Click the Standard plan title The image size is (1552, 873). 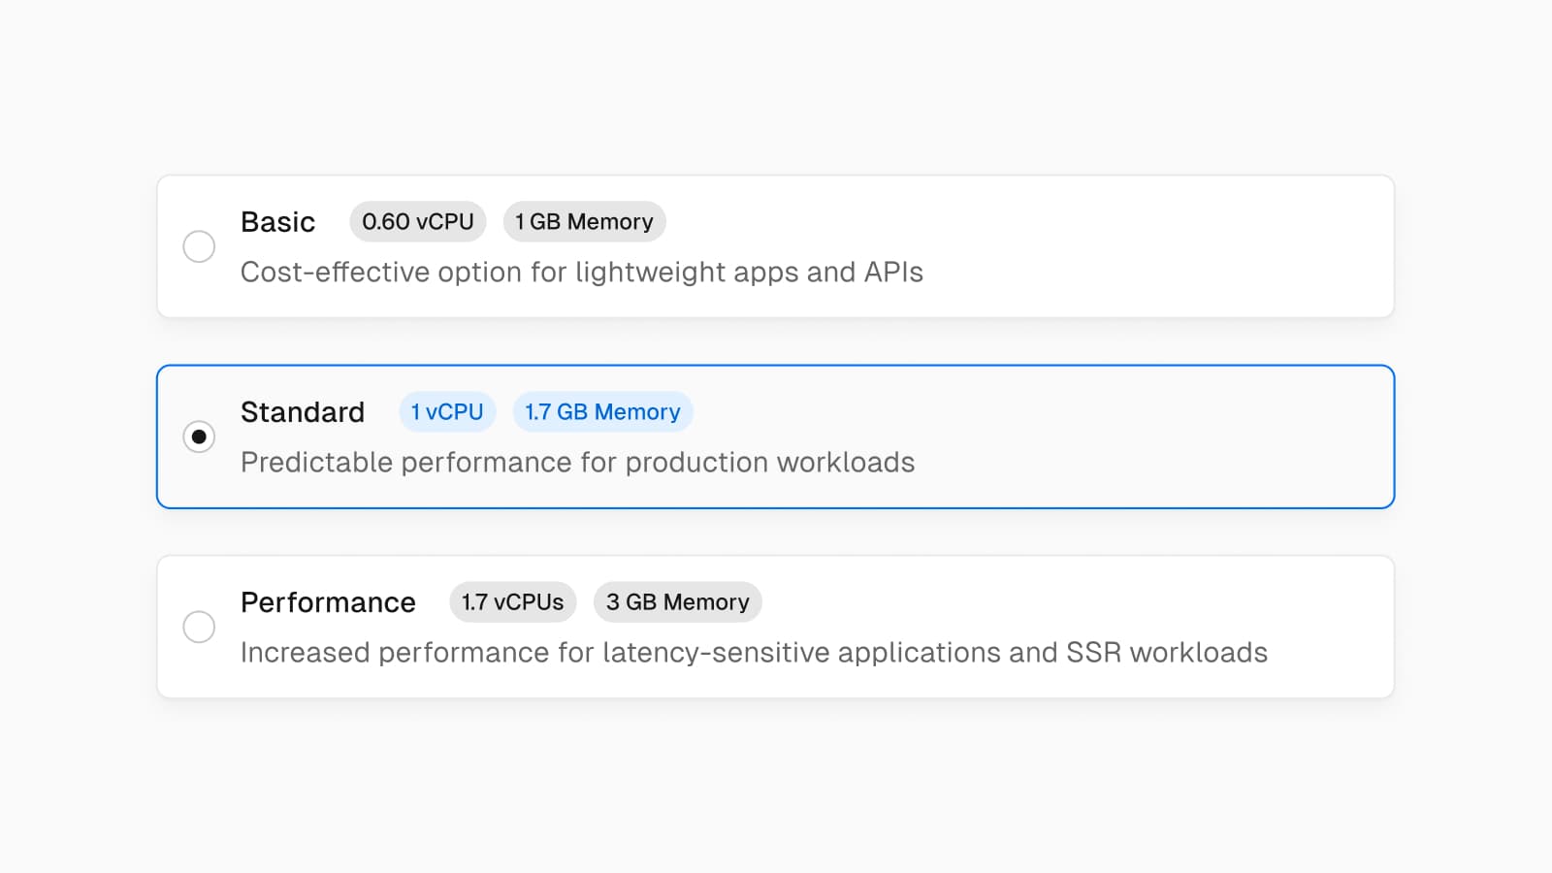click(302, 412)
